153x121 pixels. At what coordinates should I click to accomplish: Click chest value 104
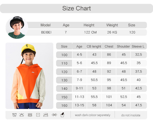(x=109, y=105)
